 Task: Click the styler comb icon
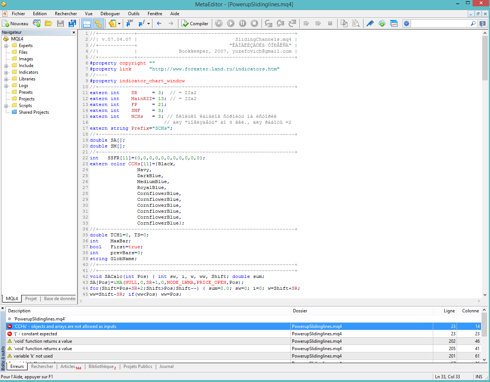370,24
